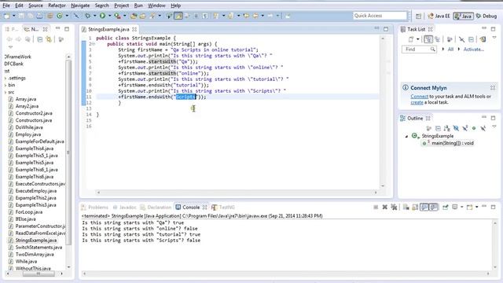Toggle Mark Occurrences highlighted toolbar button

(x=178, y=16)
